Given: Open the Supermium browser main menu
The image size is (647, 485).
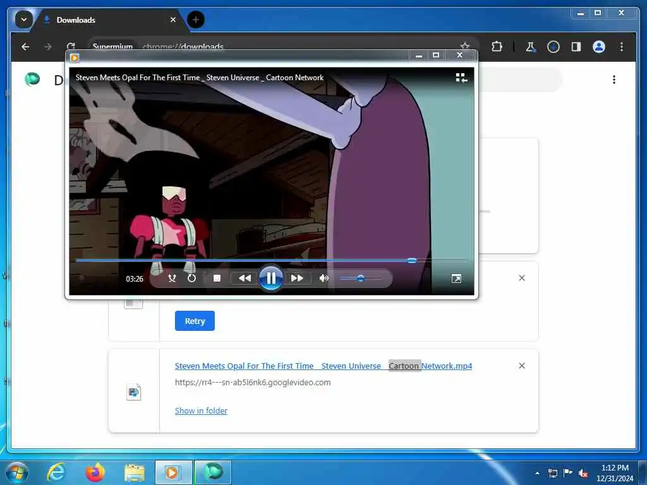Looking at the screenshot, I should click(622, 47).
